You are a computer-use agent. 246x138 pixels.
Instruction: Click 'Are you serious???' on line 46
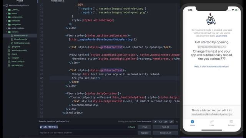tap(86, 78)
